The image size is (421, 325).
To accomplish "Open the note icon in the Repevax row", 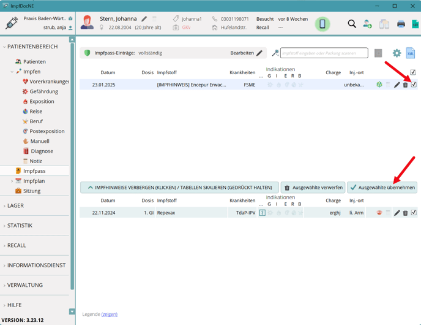I will coord(388,213).
